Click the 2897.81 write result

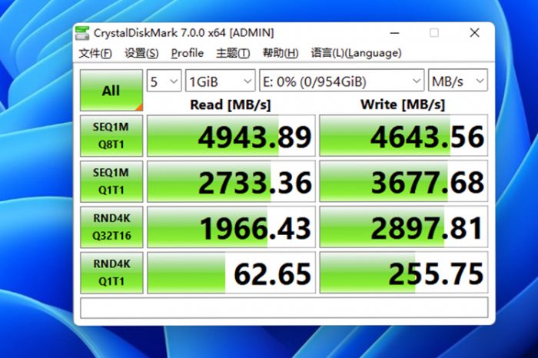click(x=403, y=227)
